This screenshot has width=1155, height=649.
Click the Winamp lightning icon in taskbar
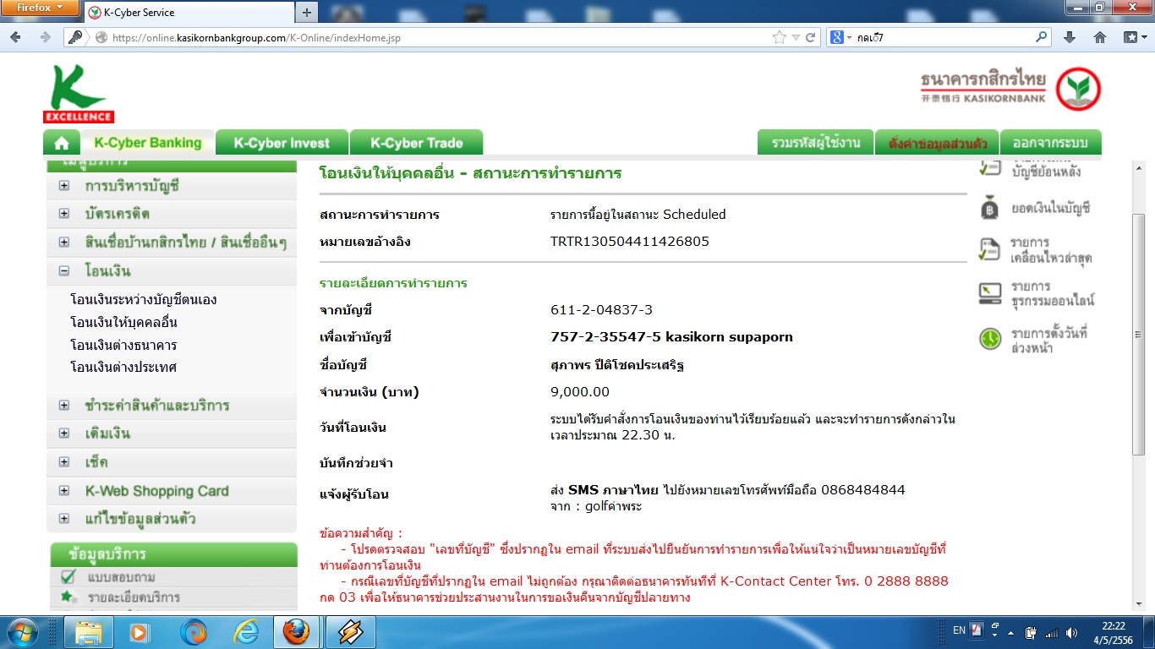coord(350,631)
